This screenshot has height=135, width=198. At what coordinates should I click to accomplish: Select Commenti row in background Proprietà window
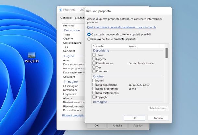(73, 51)
